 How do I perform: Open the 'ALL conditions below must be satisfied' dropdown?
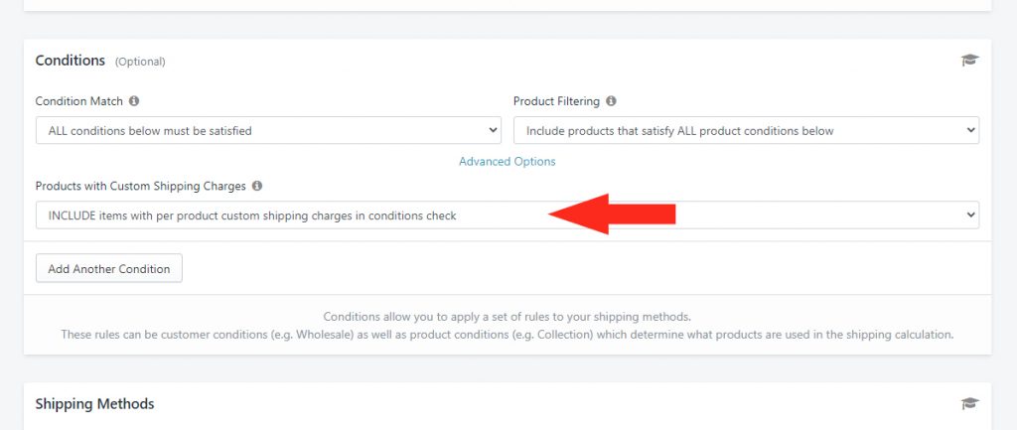point(268,130)
